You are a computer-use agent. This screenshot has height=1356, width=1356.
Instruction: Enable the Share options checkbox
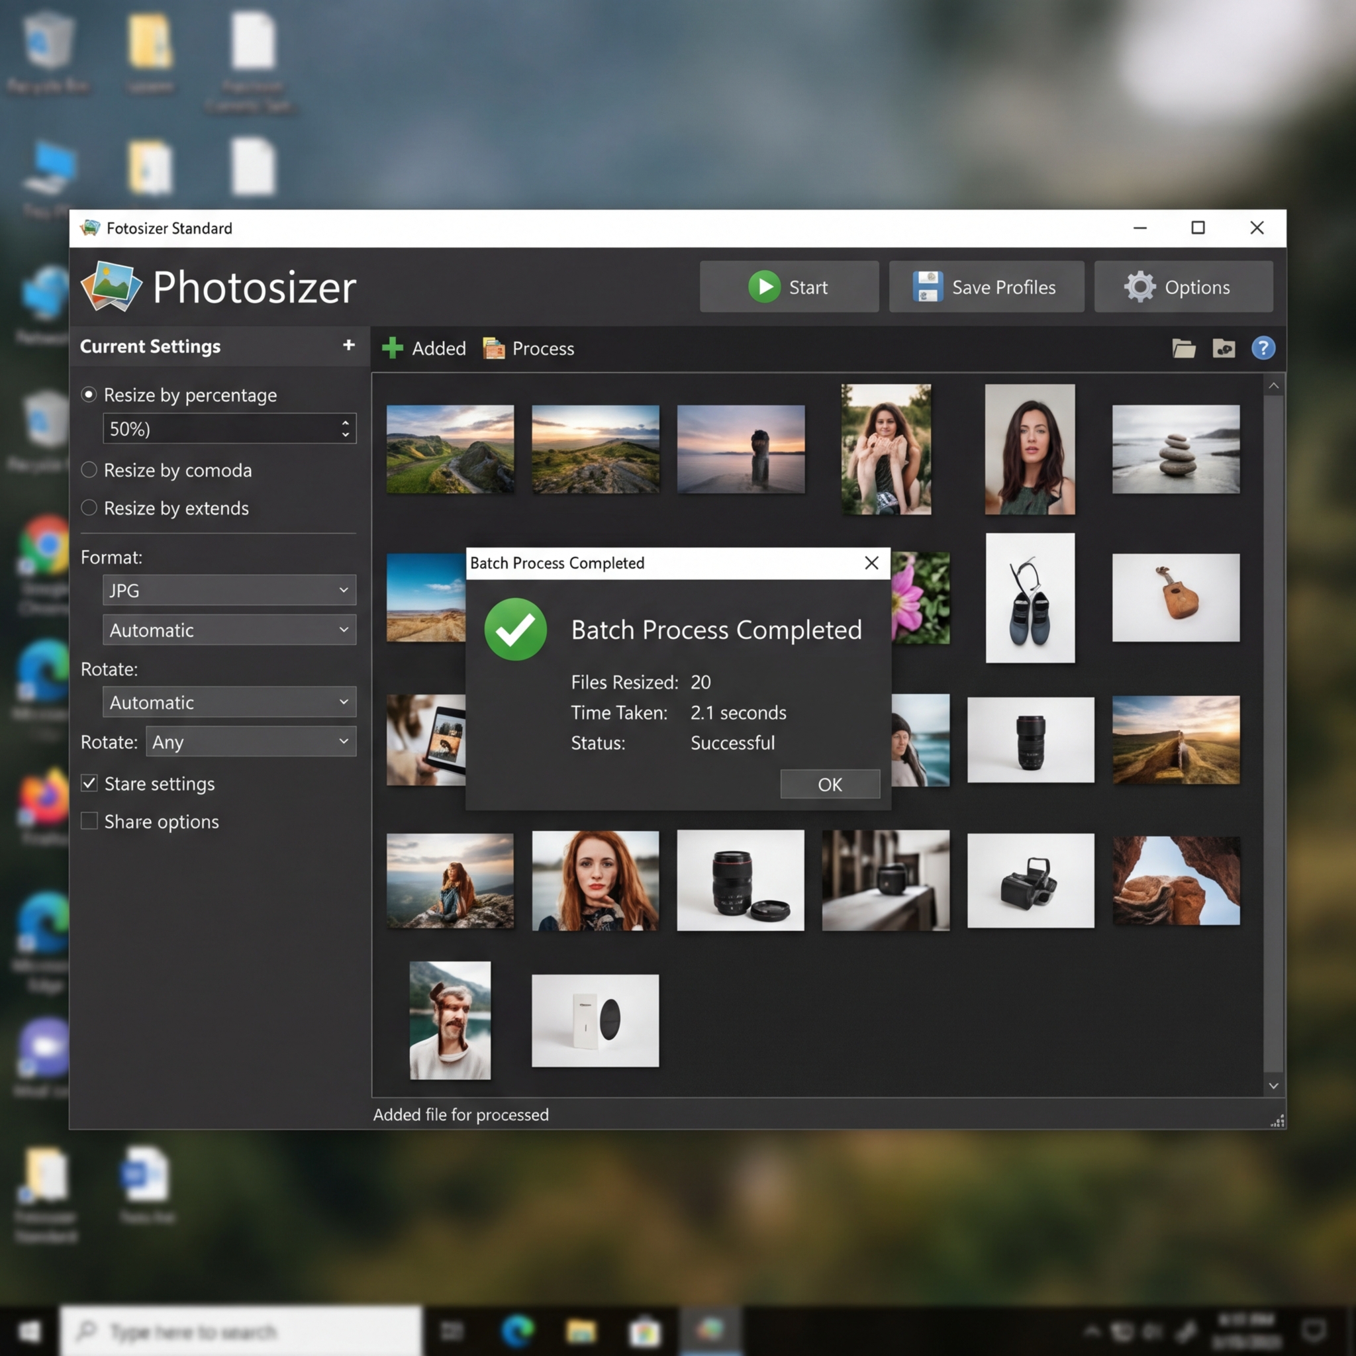(x=89, y=821)
